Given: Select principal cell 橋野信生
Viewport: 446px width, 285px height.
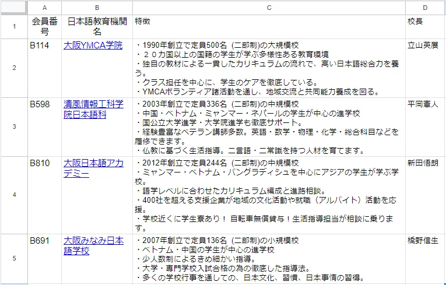Looking at the screenshot, I should coord(426,259).
